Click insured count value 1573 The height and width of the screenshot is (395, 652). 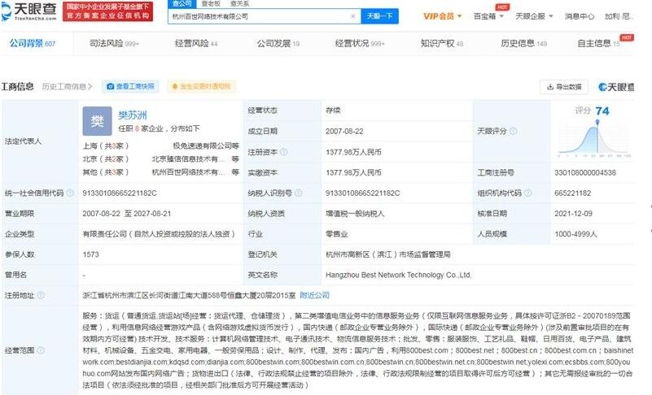(x=90, y=254)
